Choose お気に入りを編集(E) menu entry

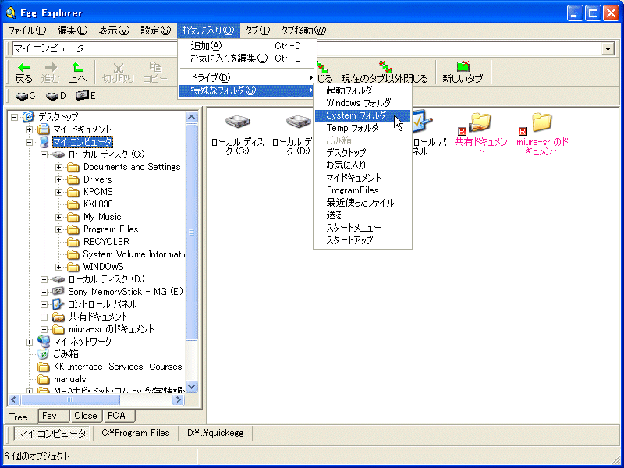(x=246, y=58)
